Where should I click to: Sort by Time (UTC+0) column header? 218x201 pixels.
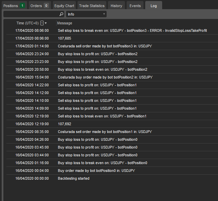tap(27, 23)
